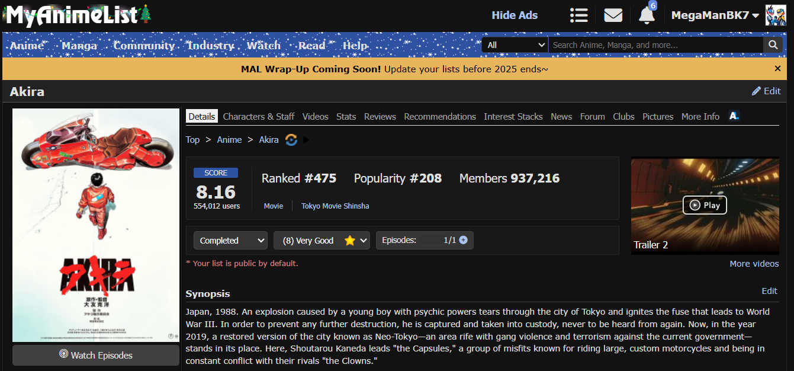Click the More videos link
794x371 pixels.
point(754,264)
